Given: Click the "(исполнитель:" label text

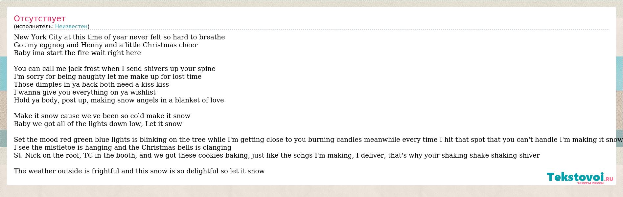Looking at the screenshot, I should click(x=34, y=27).
